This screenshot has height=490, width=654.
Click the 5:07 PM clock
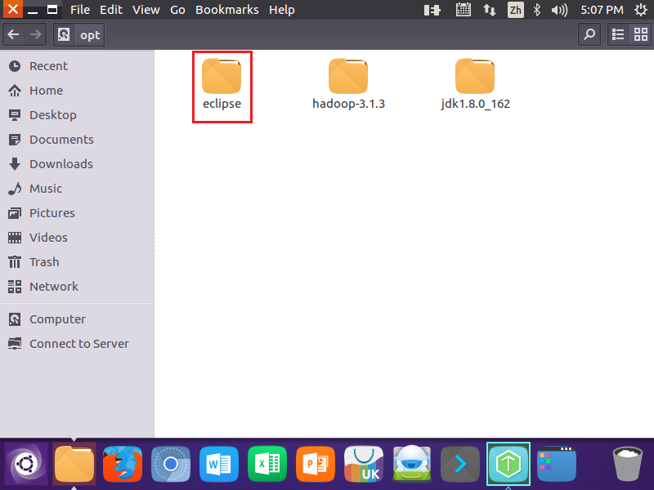pos(602,10)
